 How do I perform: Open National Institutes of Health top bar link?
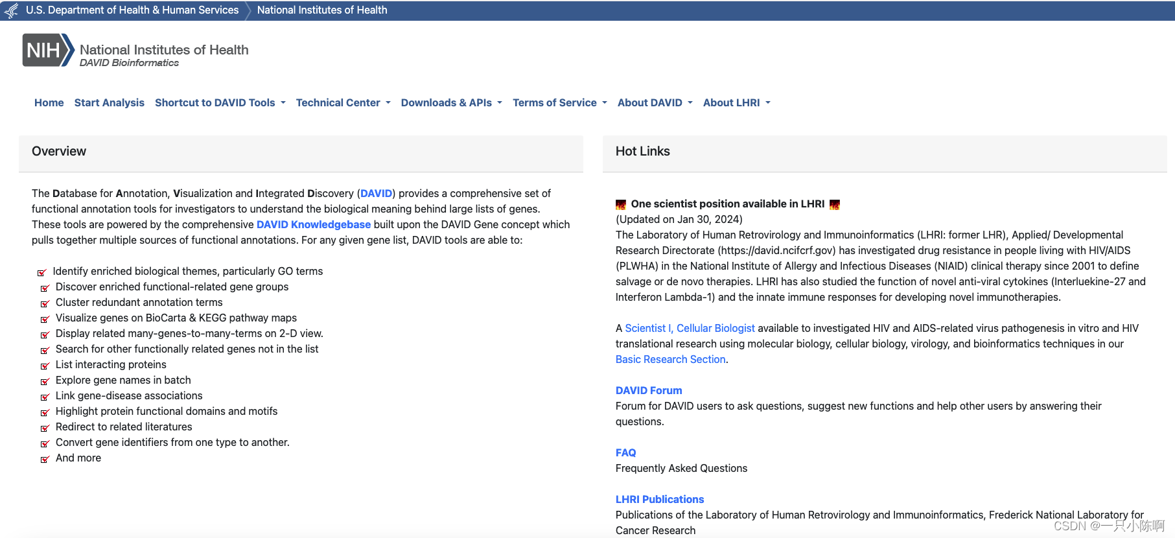322,10
